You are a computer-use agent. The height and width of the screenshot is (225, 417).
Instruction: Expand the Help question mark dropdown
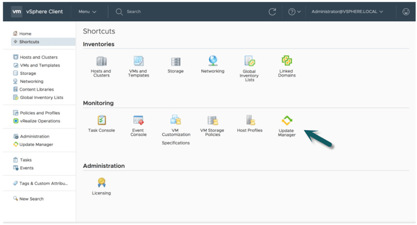[x=295, y=12]
